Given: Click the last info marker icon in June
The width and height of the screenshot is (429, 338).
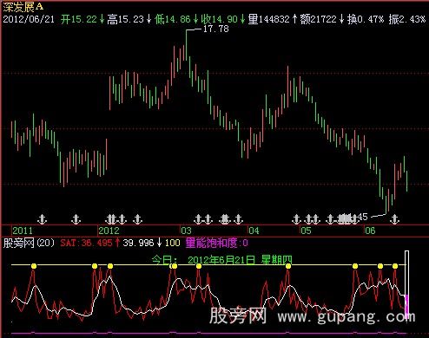Looking at the screenshot, I should (394, 219).
